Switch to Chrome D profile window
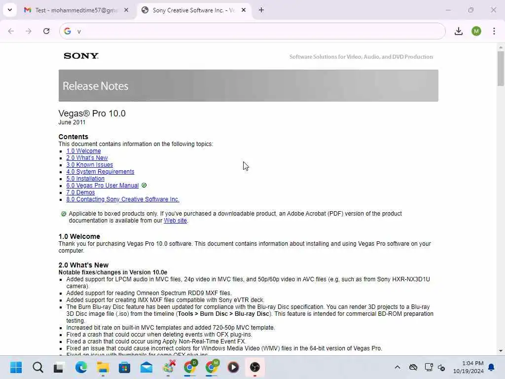The width and height of the screenshot is (505, 379). [190, 367]
